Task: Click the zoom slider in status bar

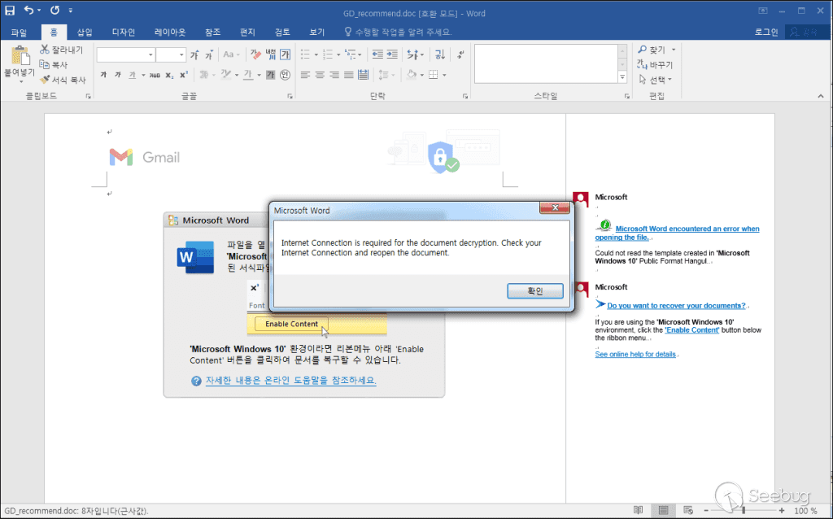Action: (743, 510)
